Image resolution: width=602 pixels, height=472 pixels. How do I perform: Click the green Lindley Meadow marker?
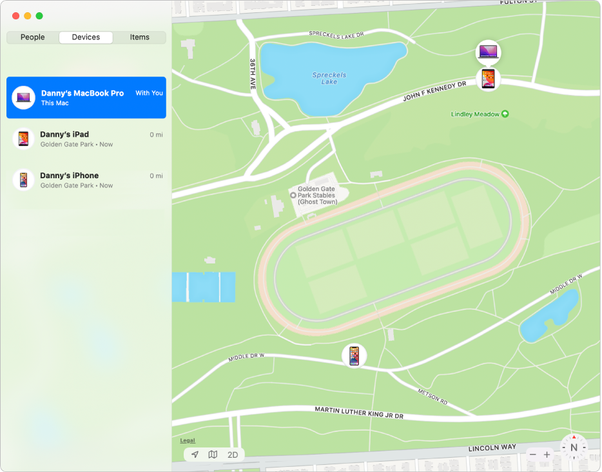coord(505,113)
